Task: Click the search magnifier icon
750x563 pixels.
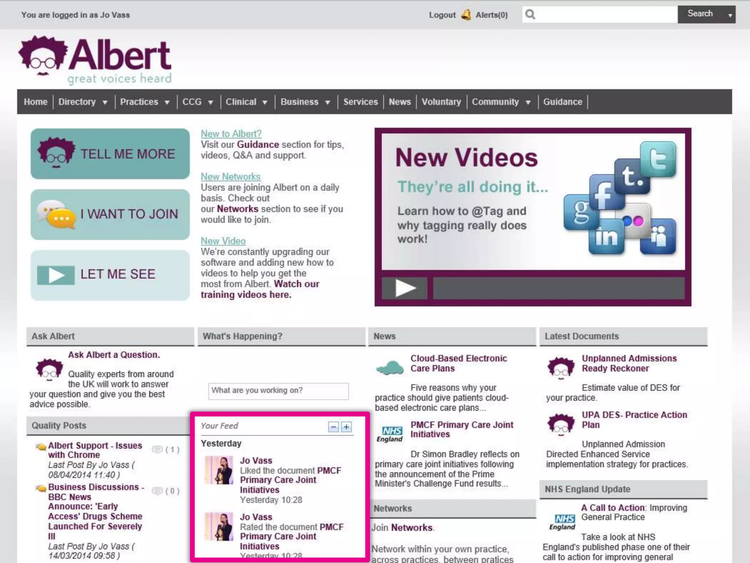Action: pos(530,15)
